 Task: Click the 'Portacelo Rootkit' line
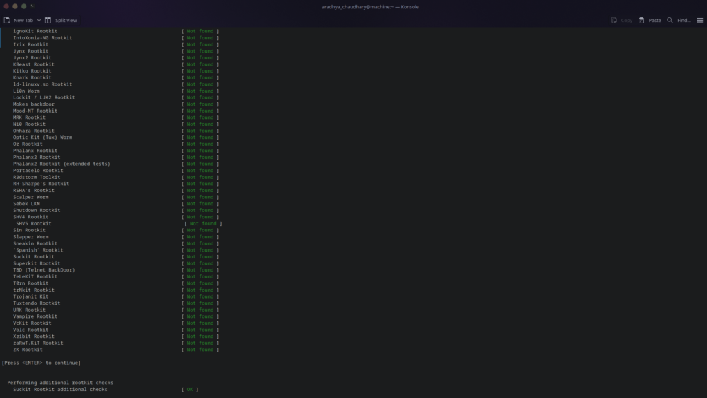tap(39, 171)
